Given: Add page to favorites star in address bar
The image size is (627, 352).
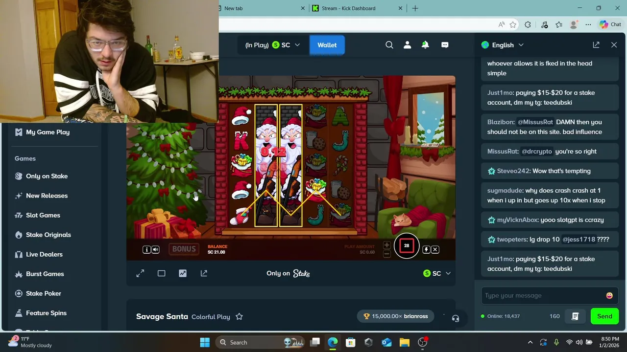Looking at the screenshot, I should pos(513,24).
